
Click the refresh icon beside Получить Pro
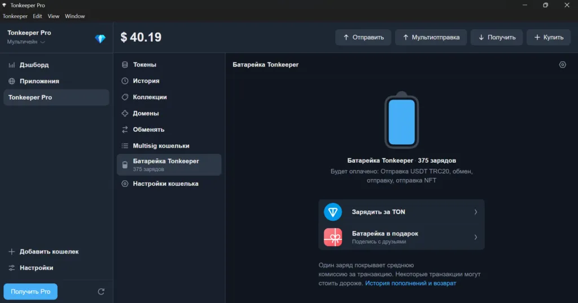101,292
